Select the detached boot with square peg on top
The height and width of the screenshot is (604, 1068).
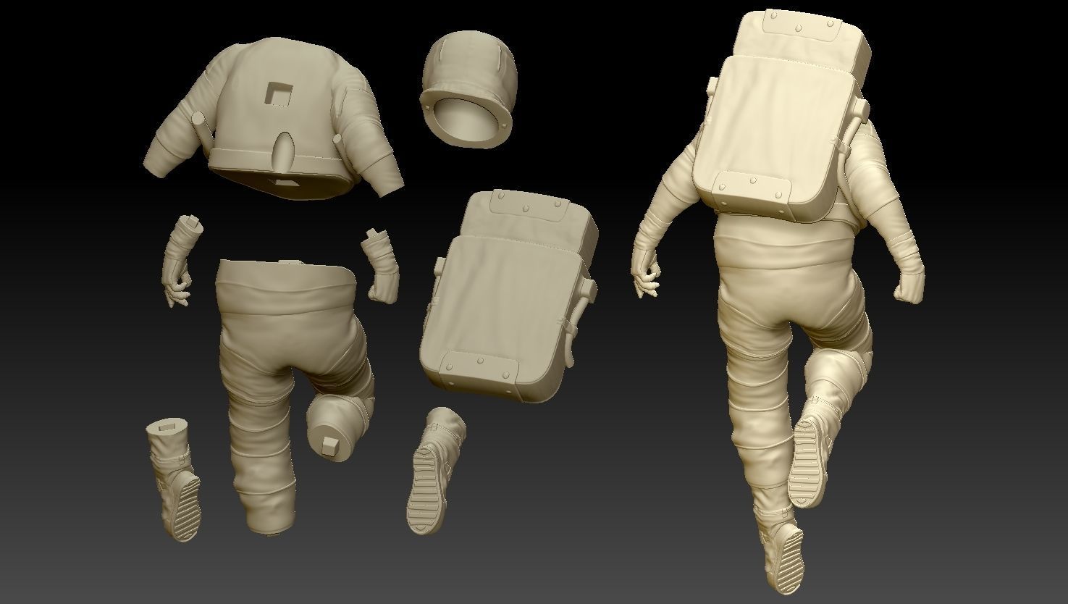[x=173, y=478]
